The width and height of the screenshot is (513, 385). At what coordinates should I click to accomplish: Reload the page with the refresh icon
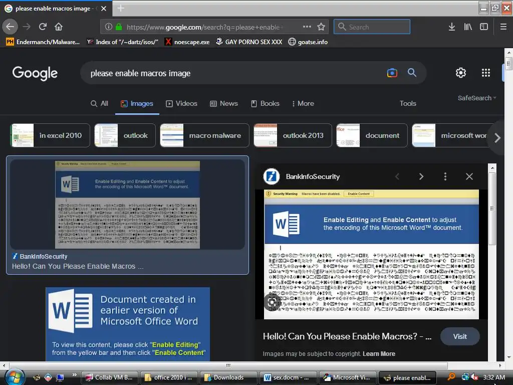pos(43,27)
